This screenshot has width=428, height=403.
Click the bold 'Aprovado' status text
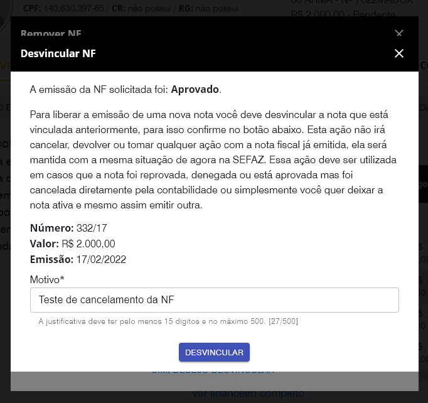click(195, 90)
